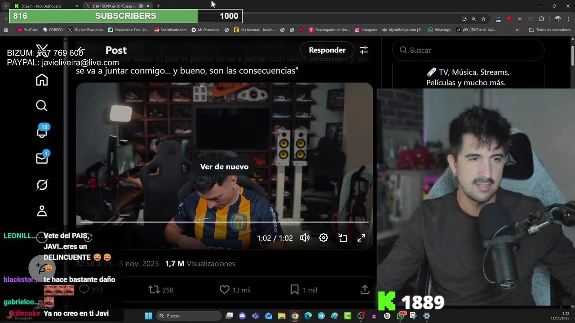Screen dimensions: 575x323
Task: Open the X profile person icon
Action: click(x=42, y=211)
